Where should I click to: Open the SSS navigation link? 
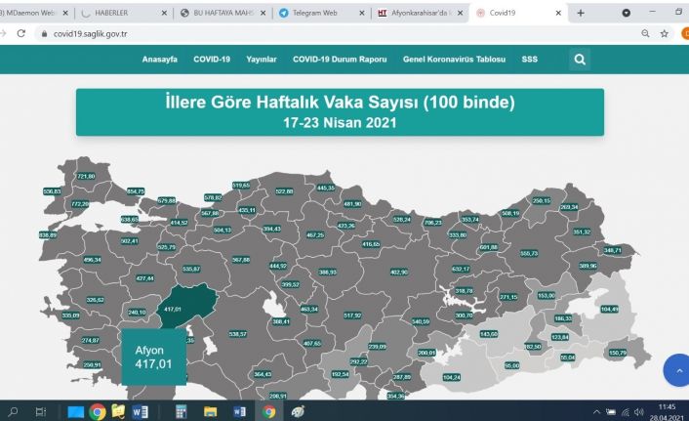tap(530, 60)
